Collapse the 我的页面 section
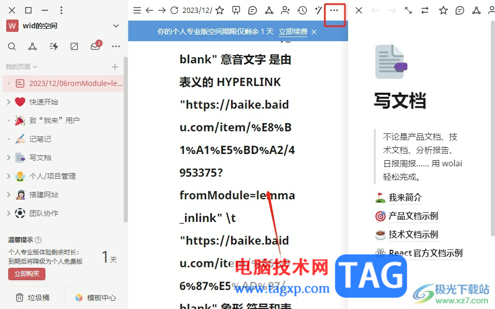495x309 pixels. coord(35,67)
